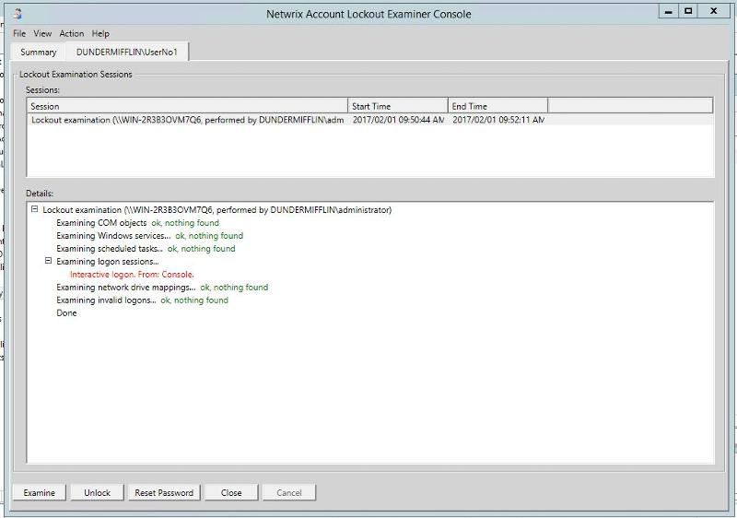Select the Lockout examination details root line
Viewport: 737px width, 518px height.
point(217,210)
